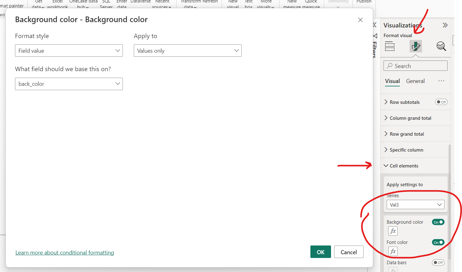The image size is (462, 272).
Task: Switch to the General tab
Action: 415,81
